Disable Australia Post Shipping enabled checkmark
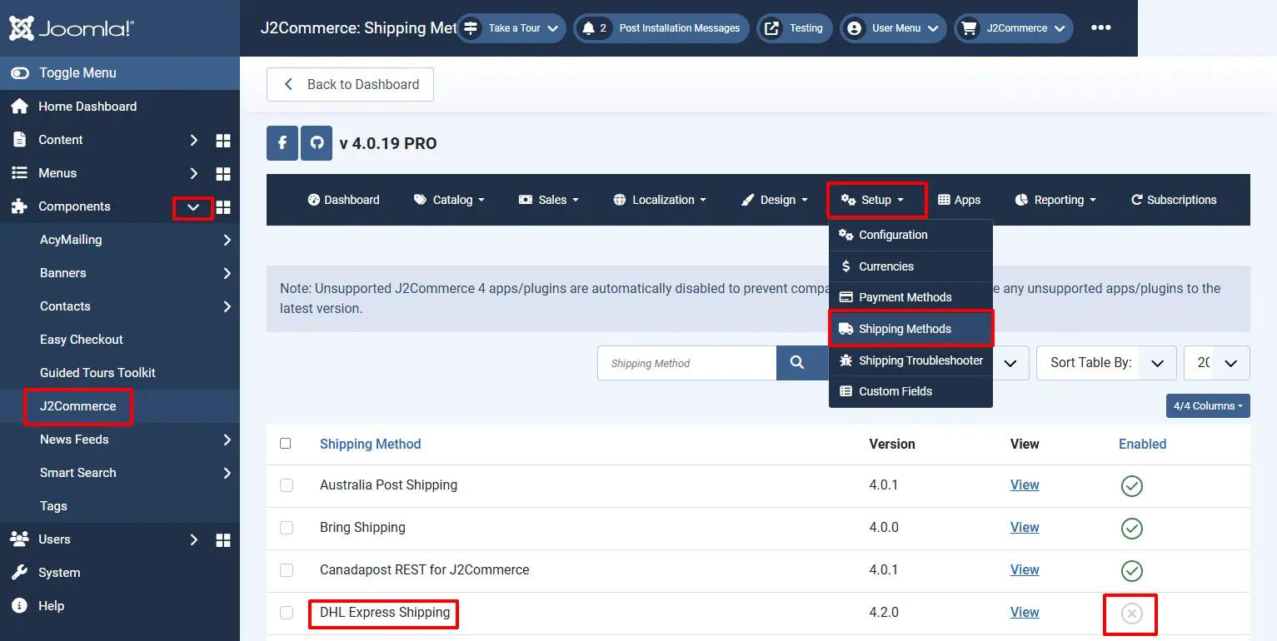This screenshot has height=641, width=1277. 1131,486
